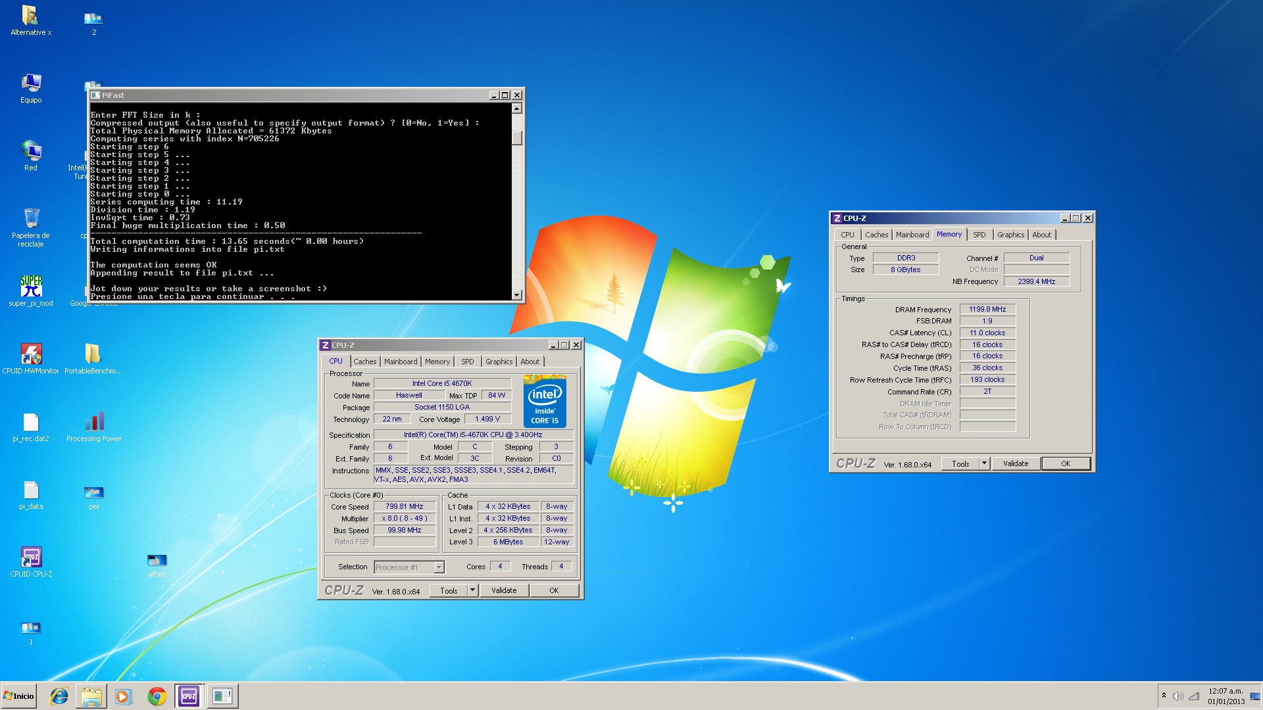Open the pifast desktop icon
Viewport: 1263px width, 710px height.
click(157, 565)
